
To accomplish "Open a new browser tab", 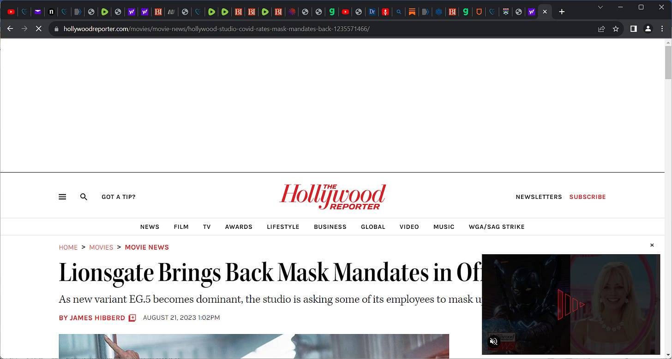I will 562,12.
